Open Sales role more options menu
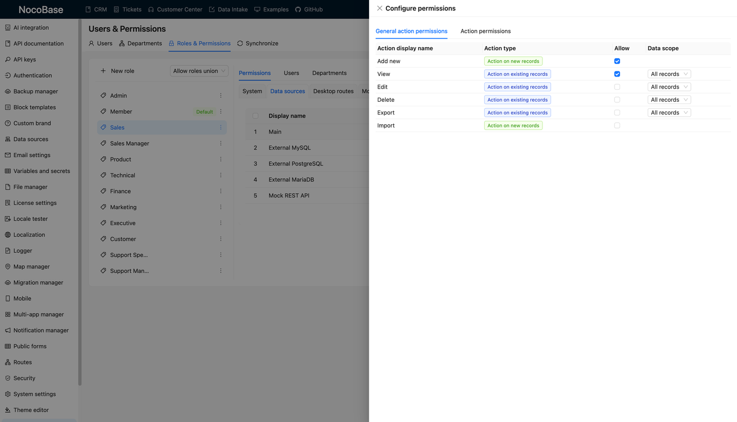Screen dimensions: 737x422 pos(221,128)
